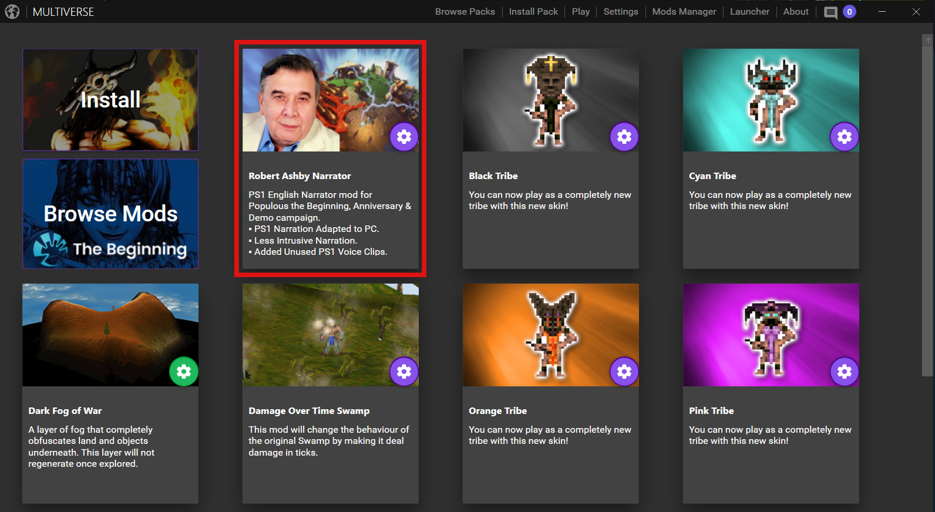Select the Pink Tribe thumbnail image
Viewport: 935px width, 512px height.
(x=771, y=335)
